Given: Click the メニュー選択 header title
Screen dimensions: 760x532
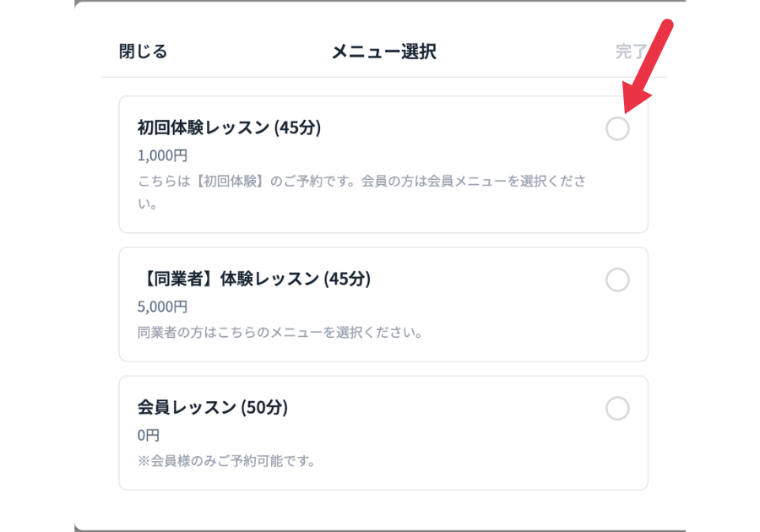Looking at the screenshot, I should (x=383, y=52).
